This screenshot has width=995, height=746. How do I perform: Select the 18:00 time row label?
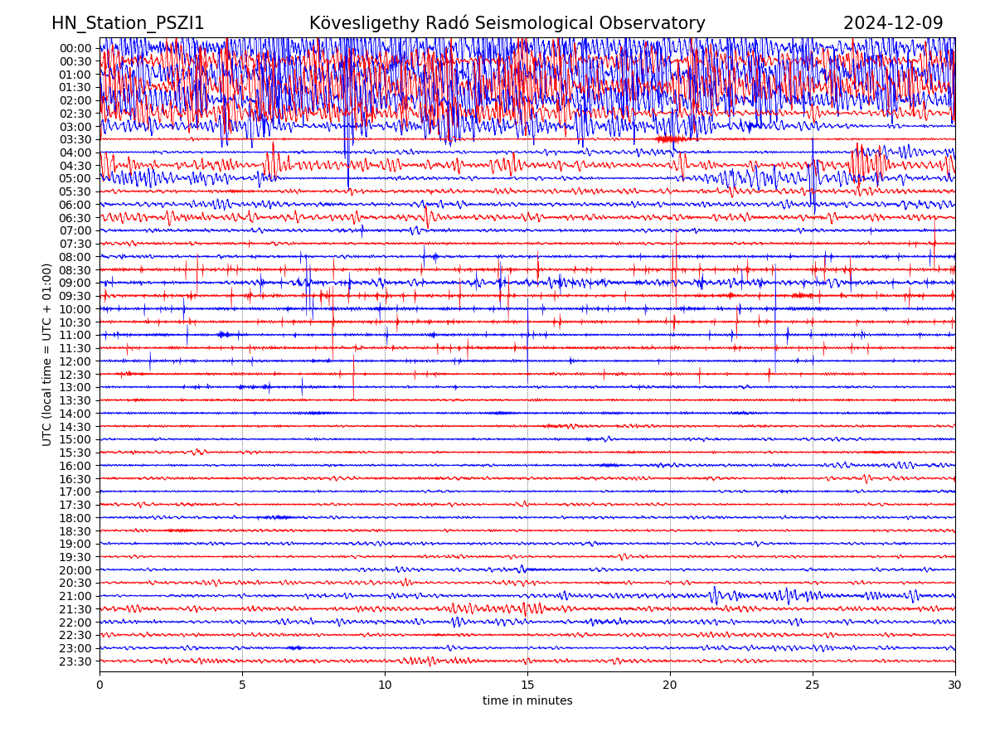[75, 518]
